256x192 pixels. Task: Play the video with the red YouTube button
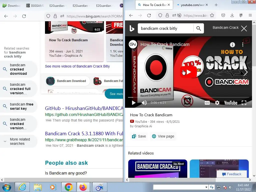[188, 72]
